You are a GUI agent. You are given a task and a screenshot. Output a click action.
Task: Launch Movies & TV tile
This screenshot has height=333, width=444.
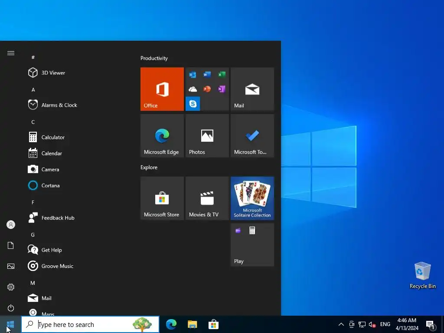point(207,198)
